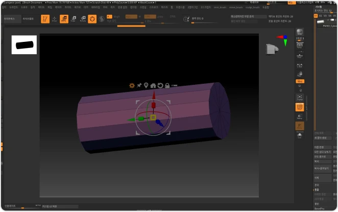
Task: Adjust the focal shift slider
Action: tap(204, 22)
